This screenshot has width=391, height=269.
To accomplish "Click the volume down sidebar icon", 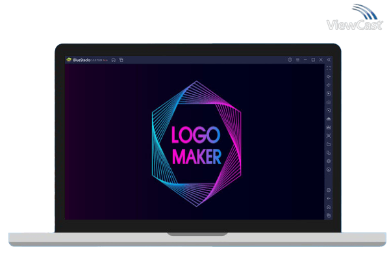I will click(329, 85).
